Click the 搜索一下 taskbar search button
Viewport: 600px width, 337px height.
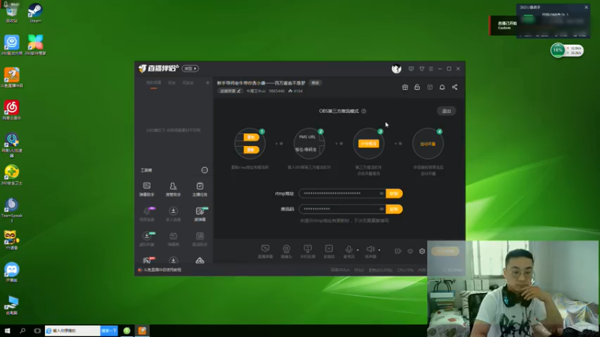pyautogui.click(x=109, y=330)
